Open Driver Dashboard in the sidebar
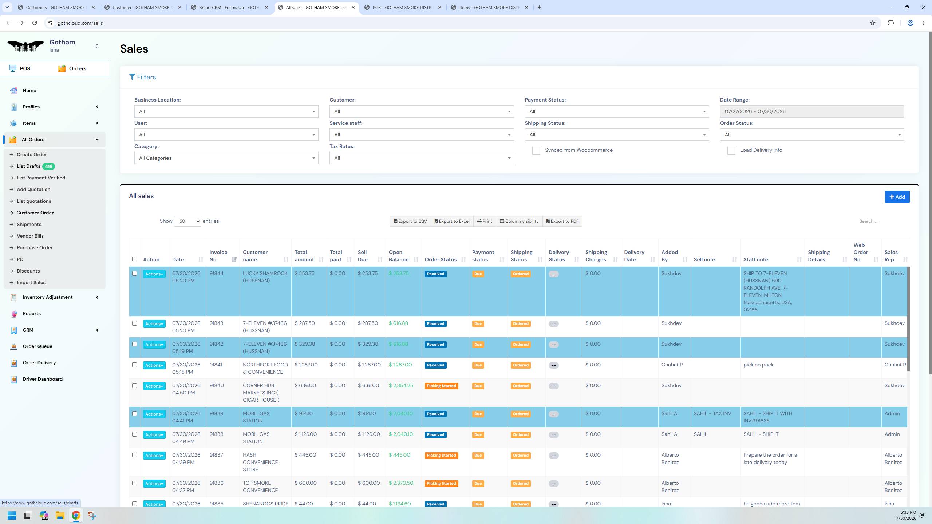 pos(42,379)
